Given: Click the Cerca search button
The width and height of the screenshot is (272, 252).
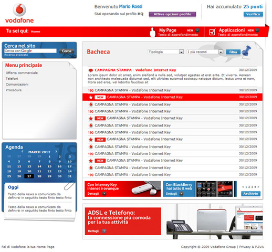Looking at the screenshot, I should click(x=67, y=51).
